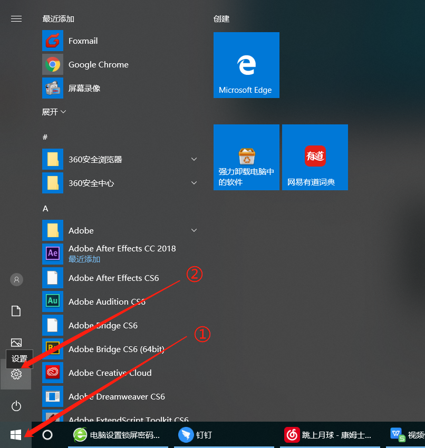Open the hamburger menu at top of Start
This screenshot has height=448, width=425.
click(x=16, y=18)
